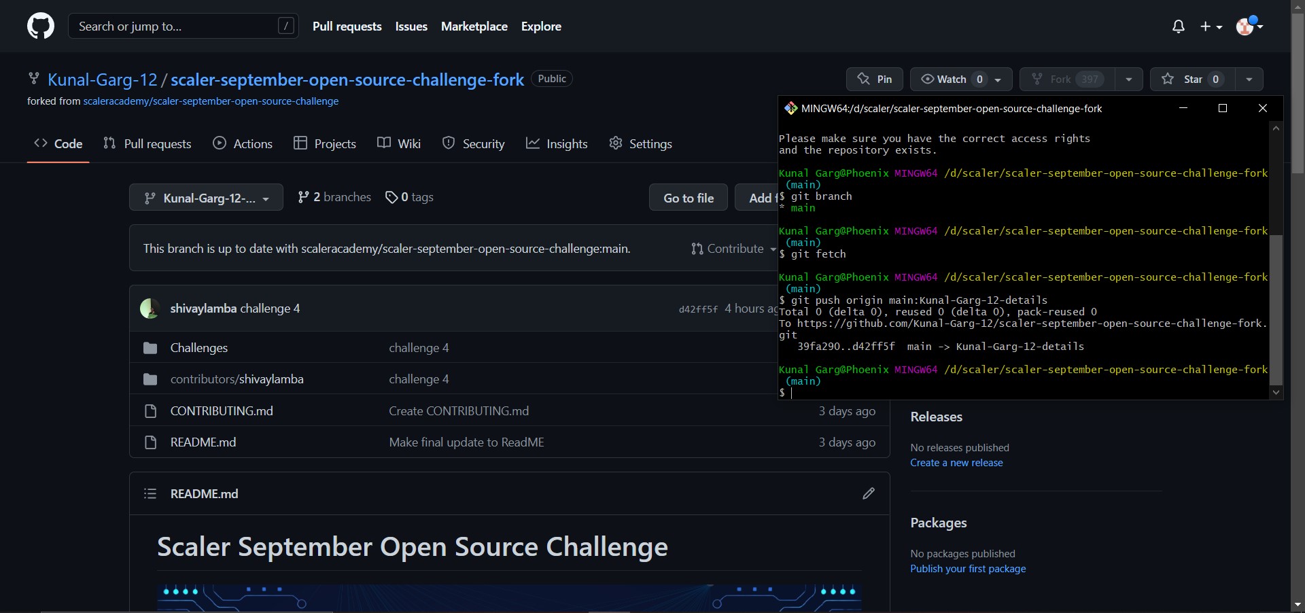This screenshot has height=613, width=1305.
Task: Click the Challenges folder icon
Action: pyautogui.click(x=150, y=348)
